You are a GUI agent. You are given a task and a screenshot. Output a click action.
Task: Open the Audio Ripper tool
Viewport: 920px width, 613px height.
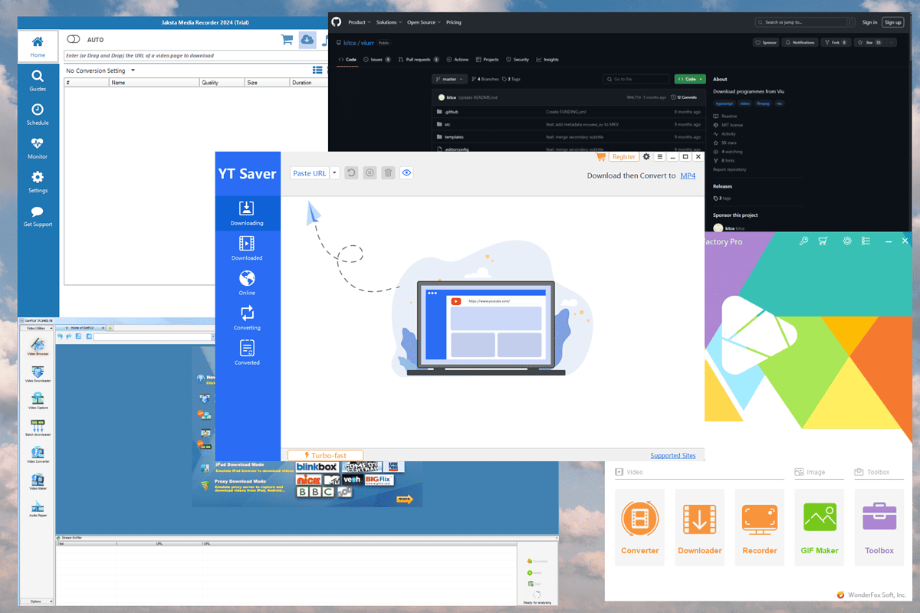39,506
